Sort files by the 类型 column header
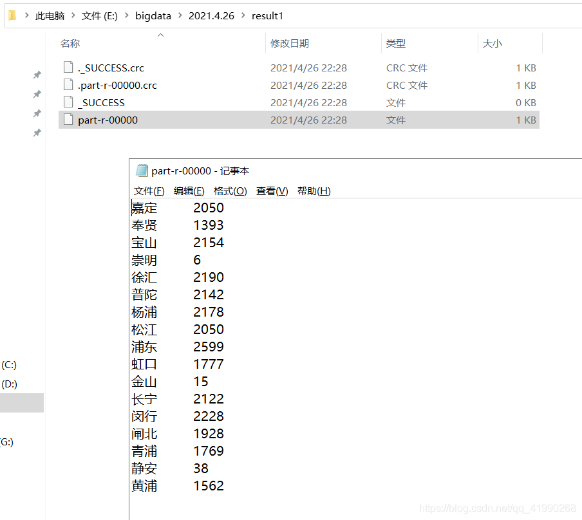The image size is (582, 520). coord(396,43)
